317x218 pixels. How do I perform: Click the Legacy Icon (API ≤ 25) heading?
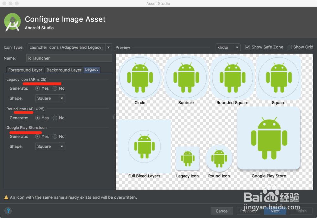coord(26,80)
